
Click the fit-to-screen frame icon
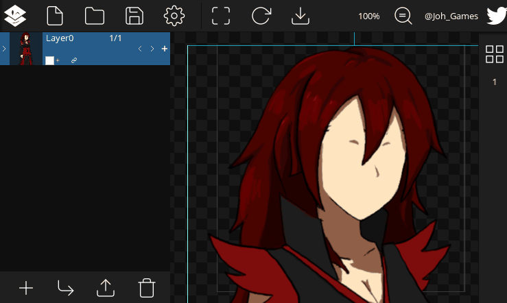coord(221,16)
